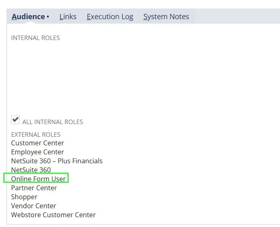The width and height of the screenshot is (280, 227).
Task: Click the All Internal Roles label
Action: (x=53, y=122)
